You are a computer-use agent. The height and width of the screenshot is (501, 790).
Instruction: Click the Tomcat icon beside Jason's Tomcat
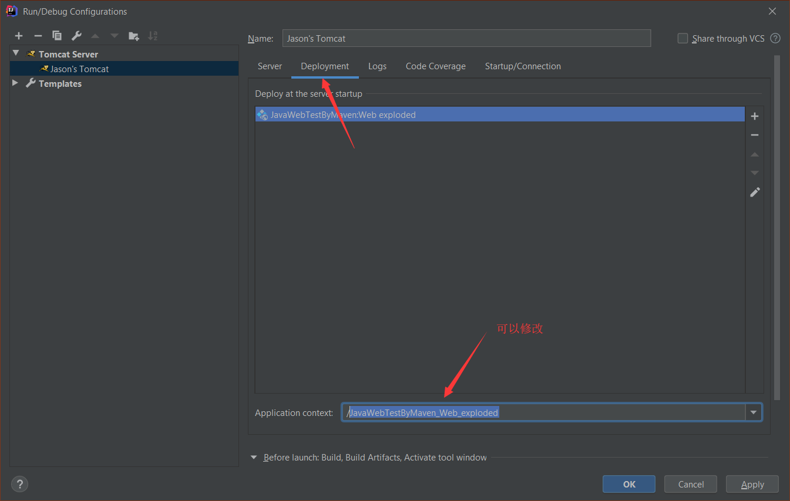pyautogui.click(x=44, y=69)
